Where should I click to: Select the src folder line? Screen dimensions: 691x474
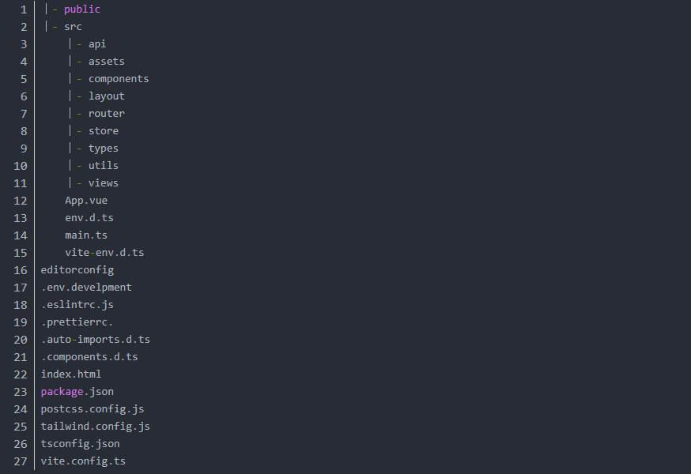tap(73, 27)
